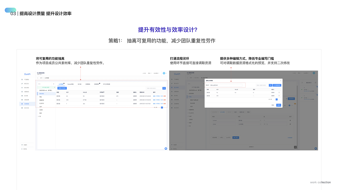Switch to the Header模板 tab
The image size is (338, 190).
coord(71,84)
